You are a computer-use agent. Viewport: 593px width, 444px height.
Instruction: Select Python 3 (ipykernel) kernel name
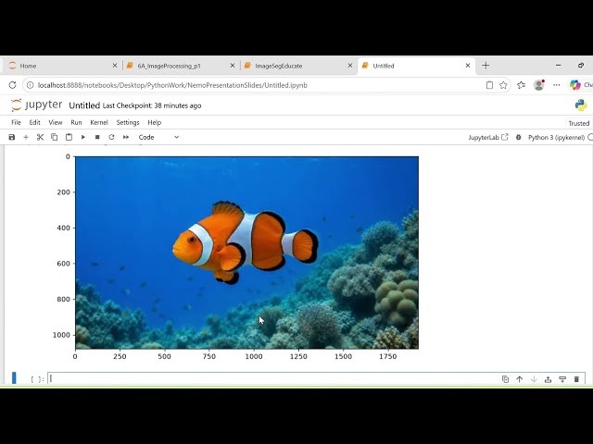click(556, 138)
